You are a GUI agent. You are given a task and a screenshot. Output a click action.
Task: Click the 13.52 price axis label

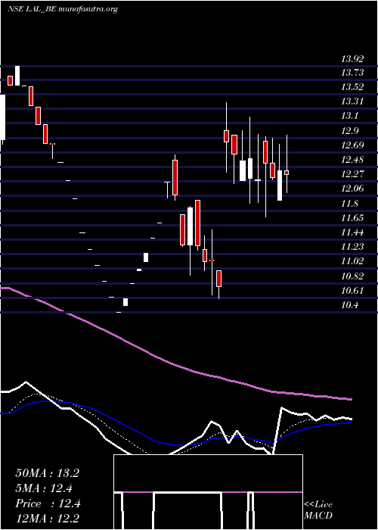point(353,87)
